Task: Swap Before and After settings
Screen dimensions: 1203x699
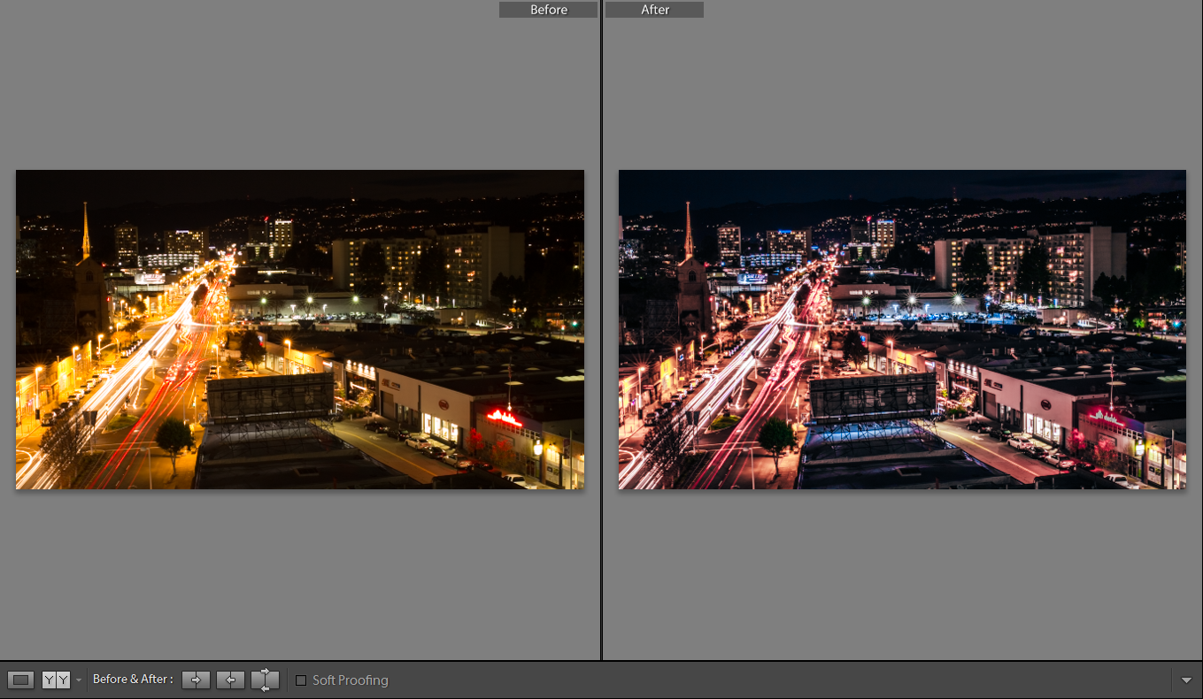Action: pyautogui.click(x=266, y=680)
